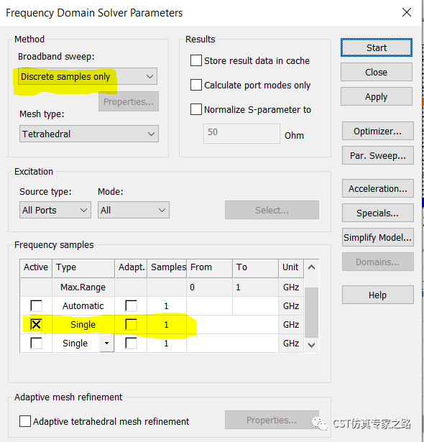Image resolution: width=424 pixels, height=442 pixels.
Task: Check Calculate port modes only
Action: [x=196, y=85]
